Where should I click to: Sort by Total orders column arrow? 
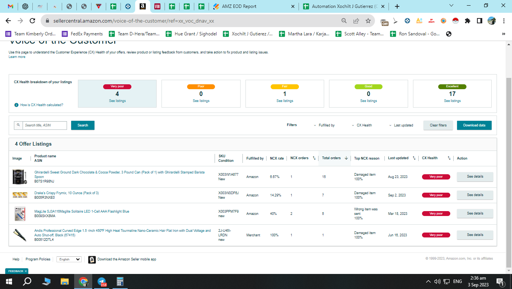tap(346, 158)
